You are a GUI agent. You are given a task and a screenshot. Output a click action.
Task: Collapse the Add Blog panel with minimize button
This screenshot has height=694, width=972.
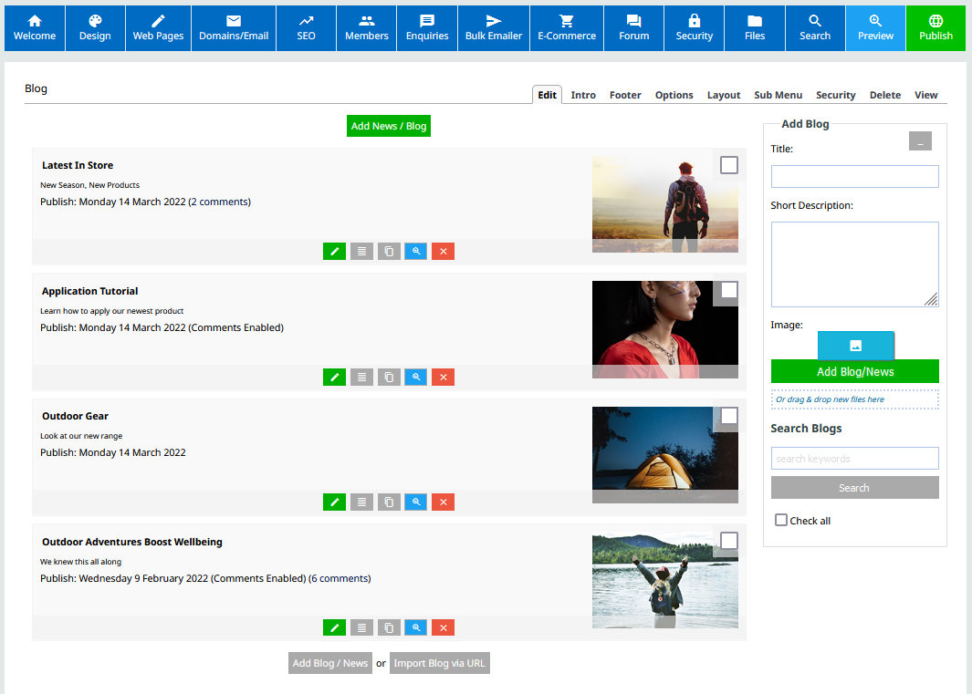pos(920,141)
